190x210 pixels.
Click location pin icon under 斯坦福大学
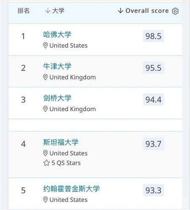pos(45,153)
